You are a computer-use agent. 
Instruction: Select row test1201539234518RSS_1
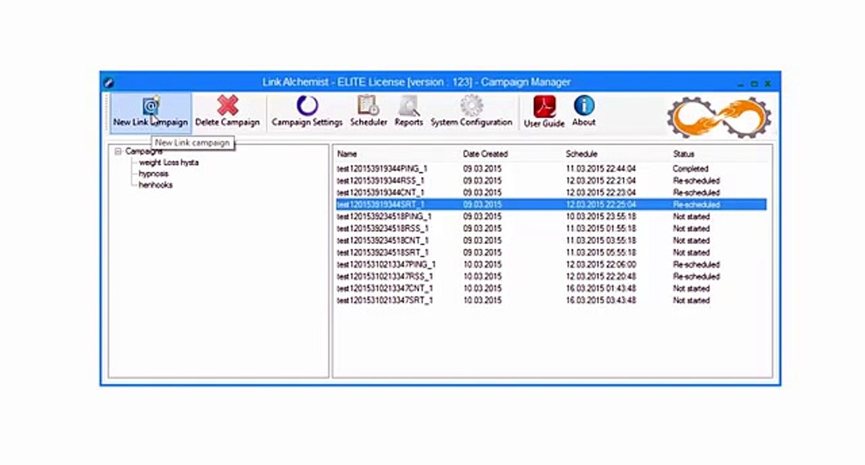(x=551, y=229)
